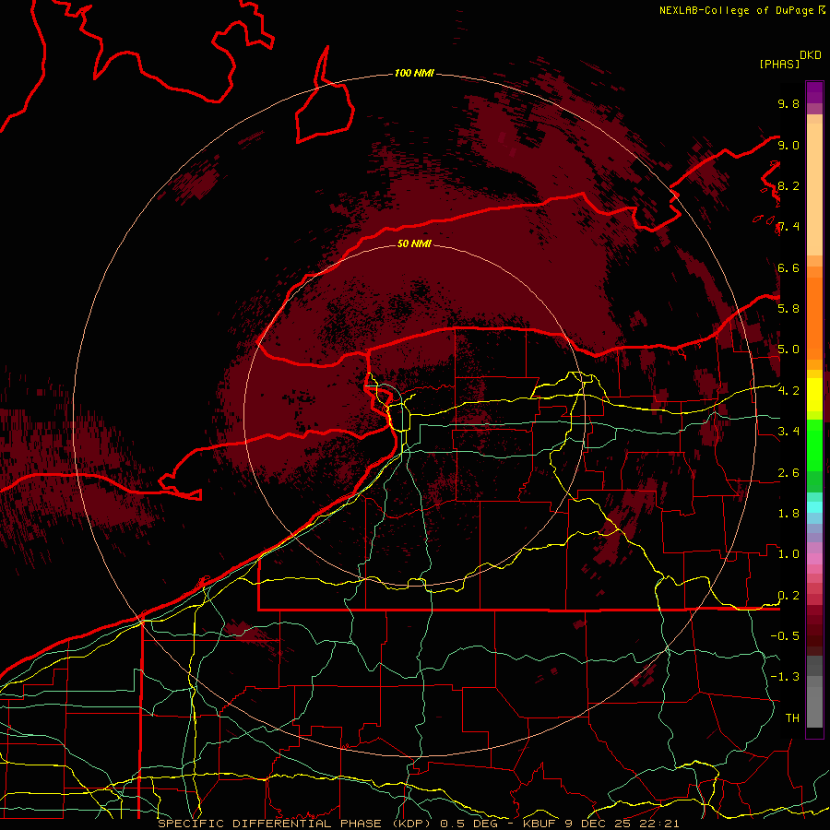Select the 100 NMI range ring label
The width and height of the screenshot is (830, 830).
[414, 73]
